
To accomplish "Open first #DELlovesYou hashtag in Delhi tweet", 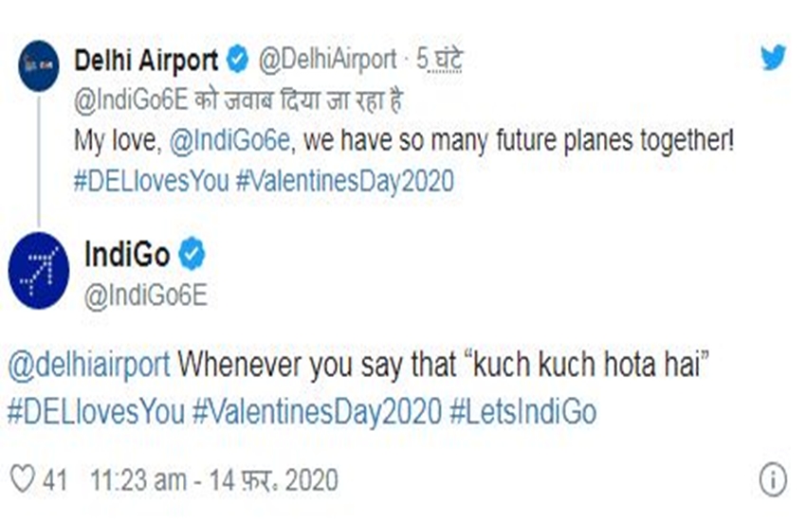I will pos(151,181).
